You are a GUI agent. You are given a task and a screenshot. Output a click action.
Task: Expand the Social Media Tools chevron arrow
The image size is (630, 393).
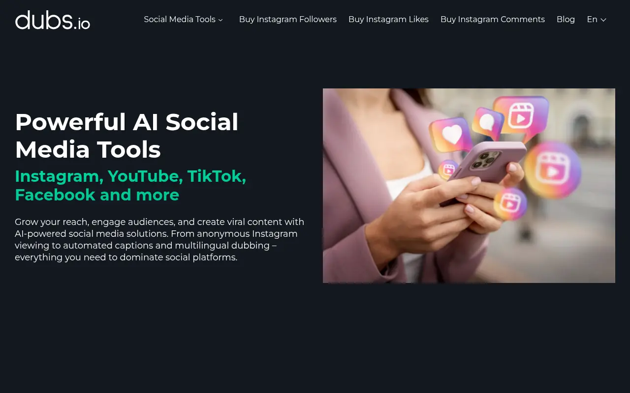click(x=220, y=20)
